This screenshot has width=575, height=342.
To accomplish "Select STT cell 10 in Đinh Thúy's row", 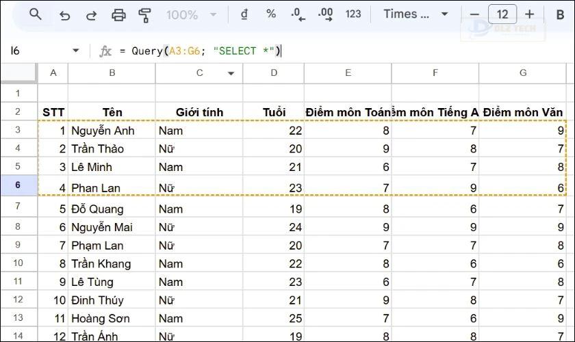I will (53, 300).
